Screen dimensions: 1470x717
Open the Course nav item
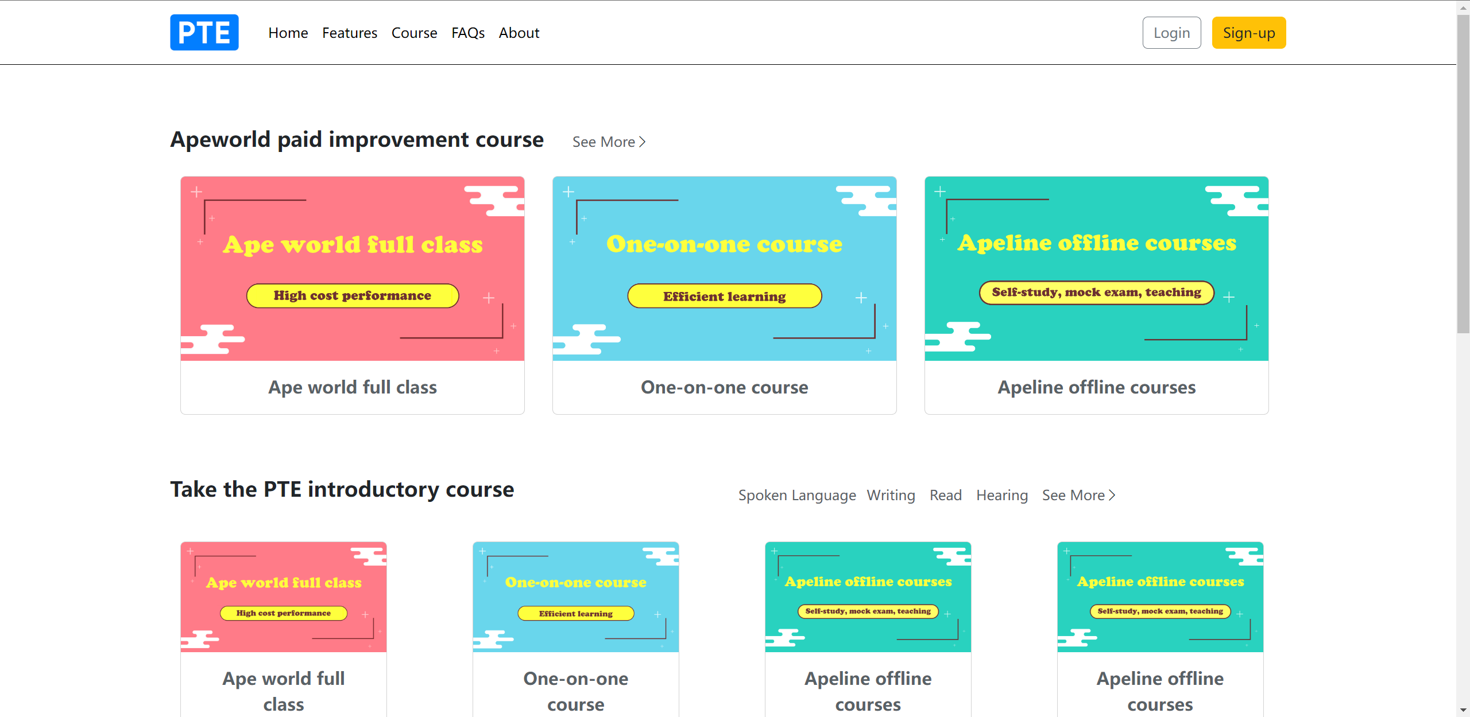415,33
